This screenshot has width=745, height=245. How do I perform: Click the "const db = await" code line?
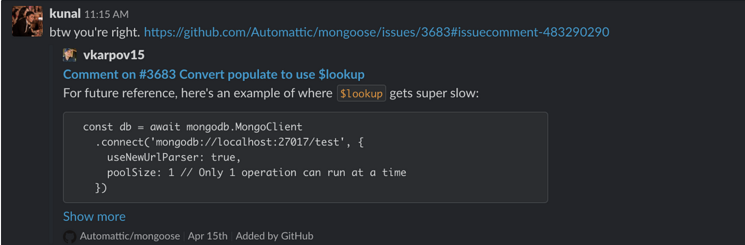(193, 127)
